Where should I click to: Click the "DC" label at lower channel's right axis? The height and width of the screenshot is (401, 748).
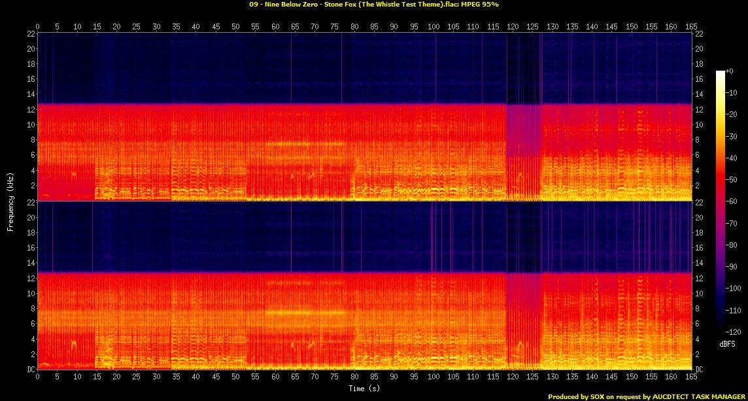click(699, 370)
